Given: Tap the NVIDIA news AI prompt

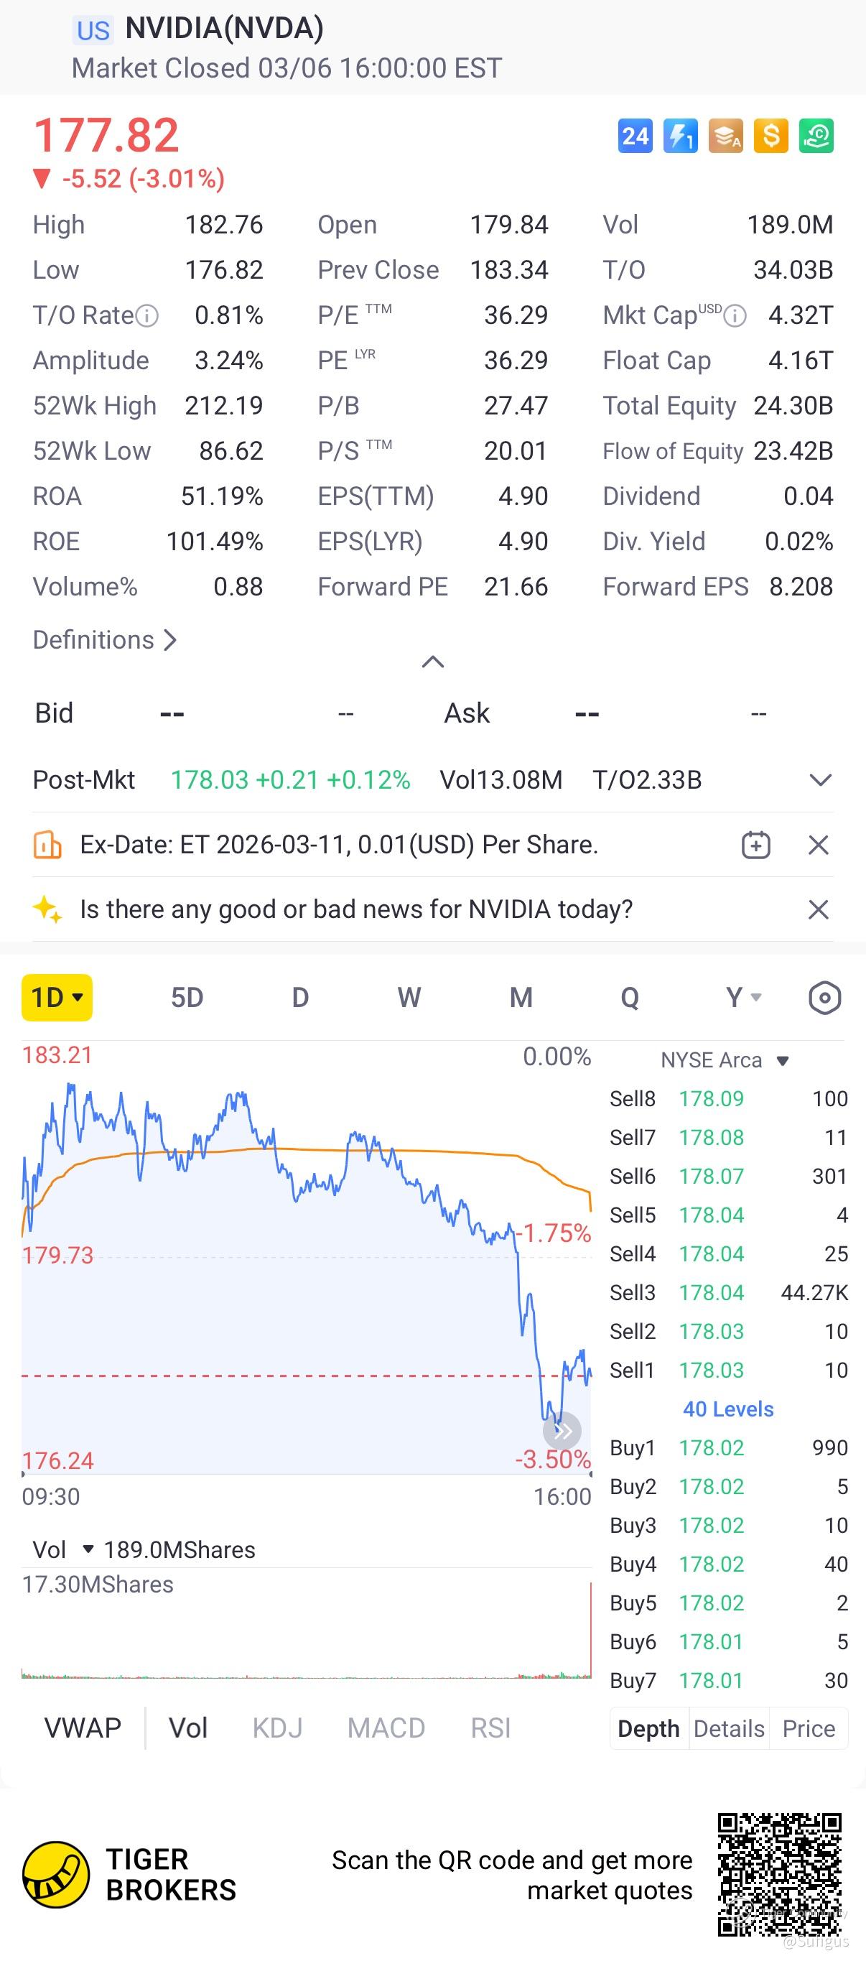Looking at the screenshot, I should (x=356, y=909).
